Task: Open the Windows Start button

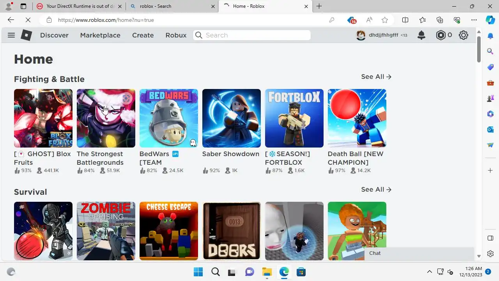Action: pos(198,272)
